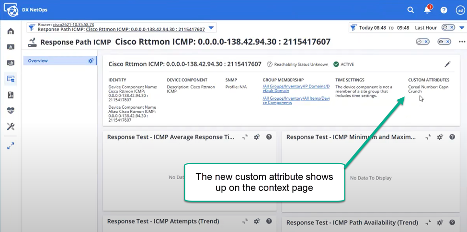This screenshot has height=232, width=467.
Task: Open the administration tools icon in the sidebar
Action: (x=11, y=127)
